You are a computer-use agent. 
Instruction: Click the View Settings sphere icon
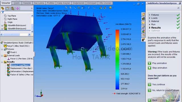[110, 8]
